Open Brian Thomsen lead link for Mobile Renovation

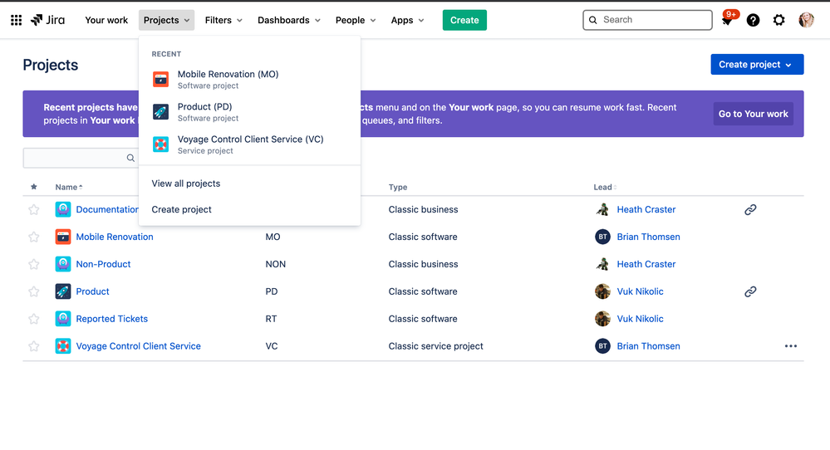[648, 237]
